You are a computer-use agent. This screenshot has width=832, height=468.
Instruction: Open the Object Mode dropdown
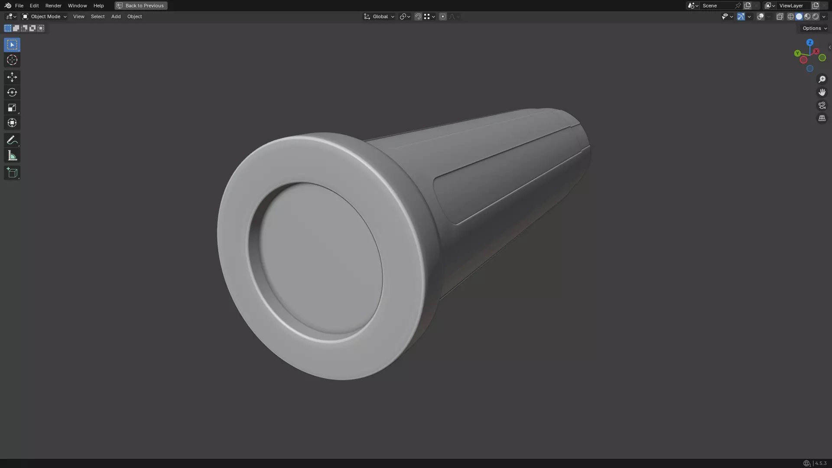pos(45,16)
